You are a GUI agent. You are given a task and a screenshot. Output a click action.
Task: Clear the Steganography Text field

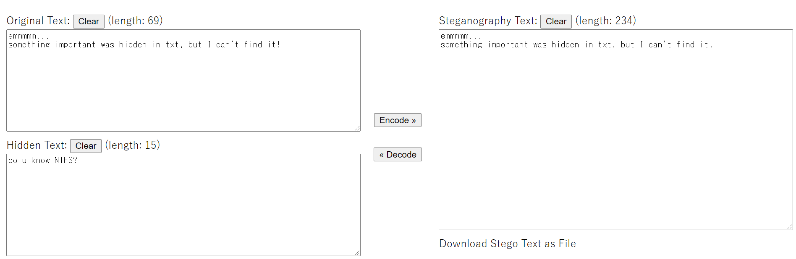coord(556,21)
